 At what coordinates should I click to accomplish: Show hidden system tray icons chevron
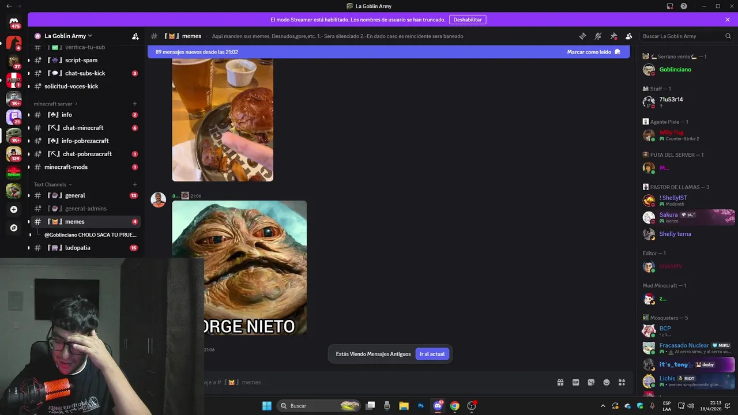click(x=603, y=406)
